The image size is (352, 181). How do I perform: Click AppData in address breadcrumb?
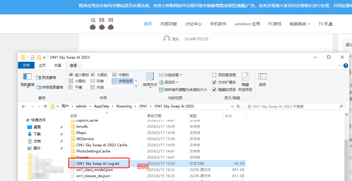[x=101, y=106]
